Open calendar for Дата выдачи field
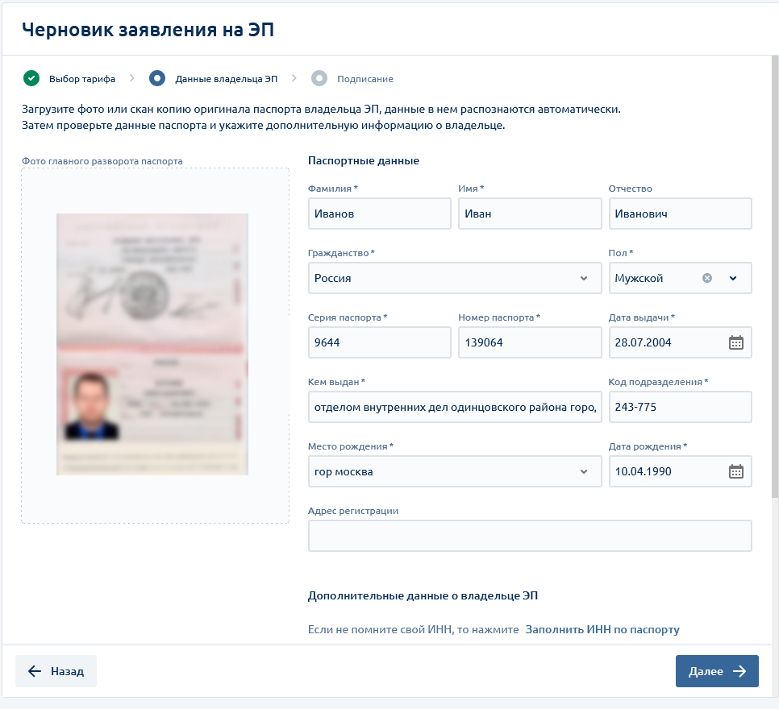 735,342
